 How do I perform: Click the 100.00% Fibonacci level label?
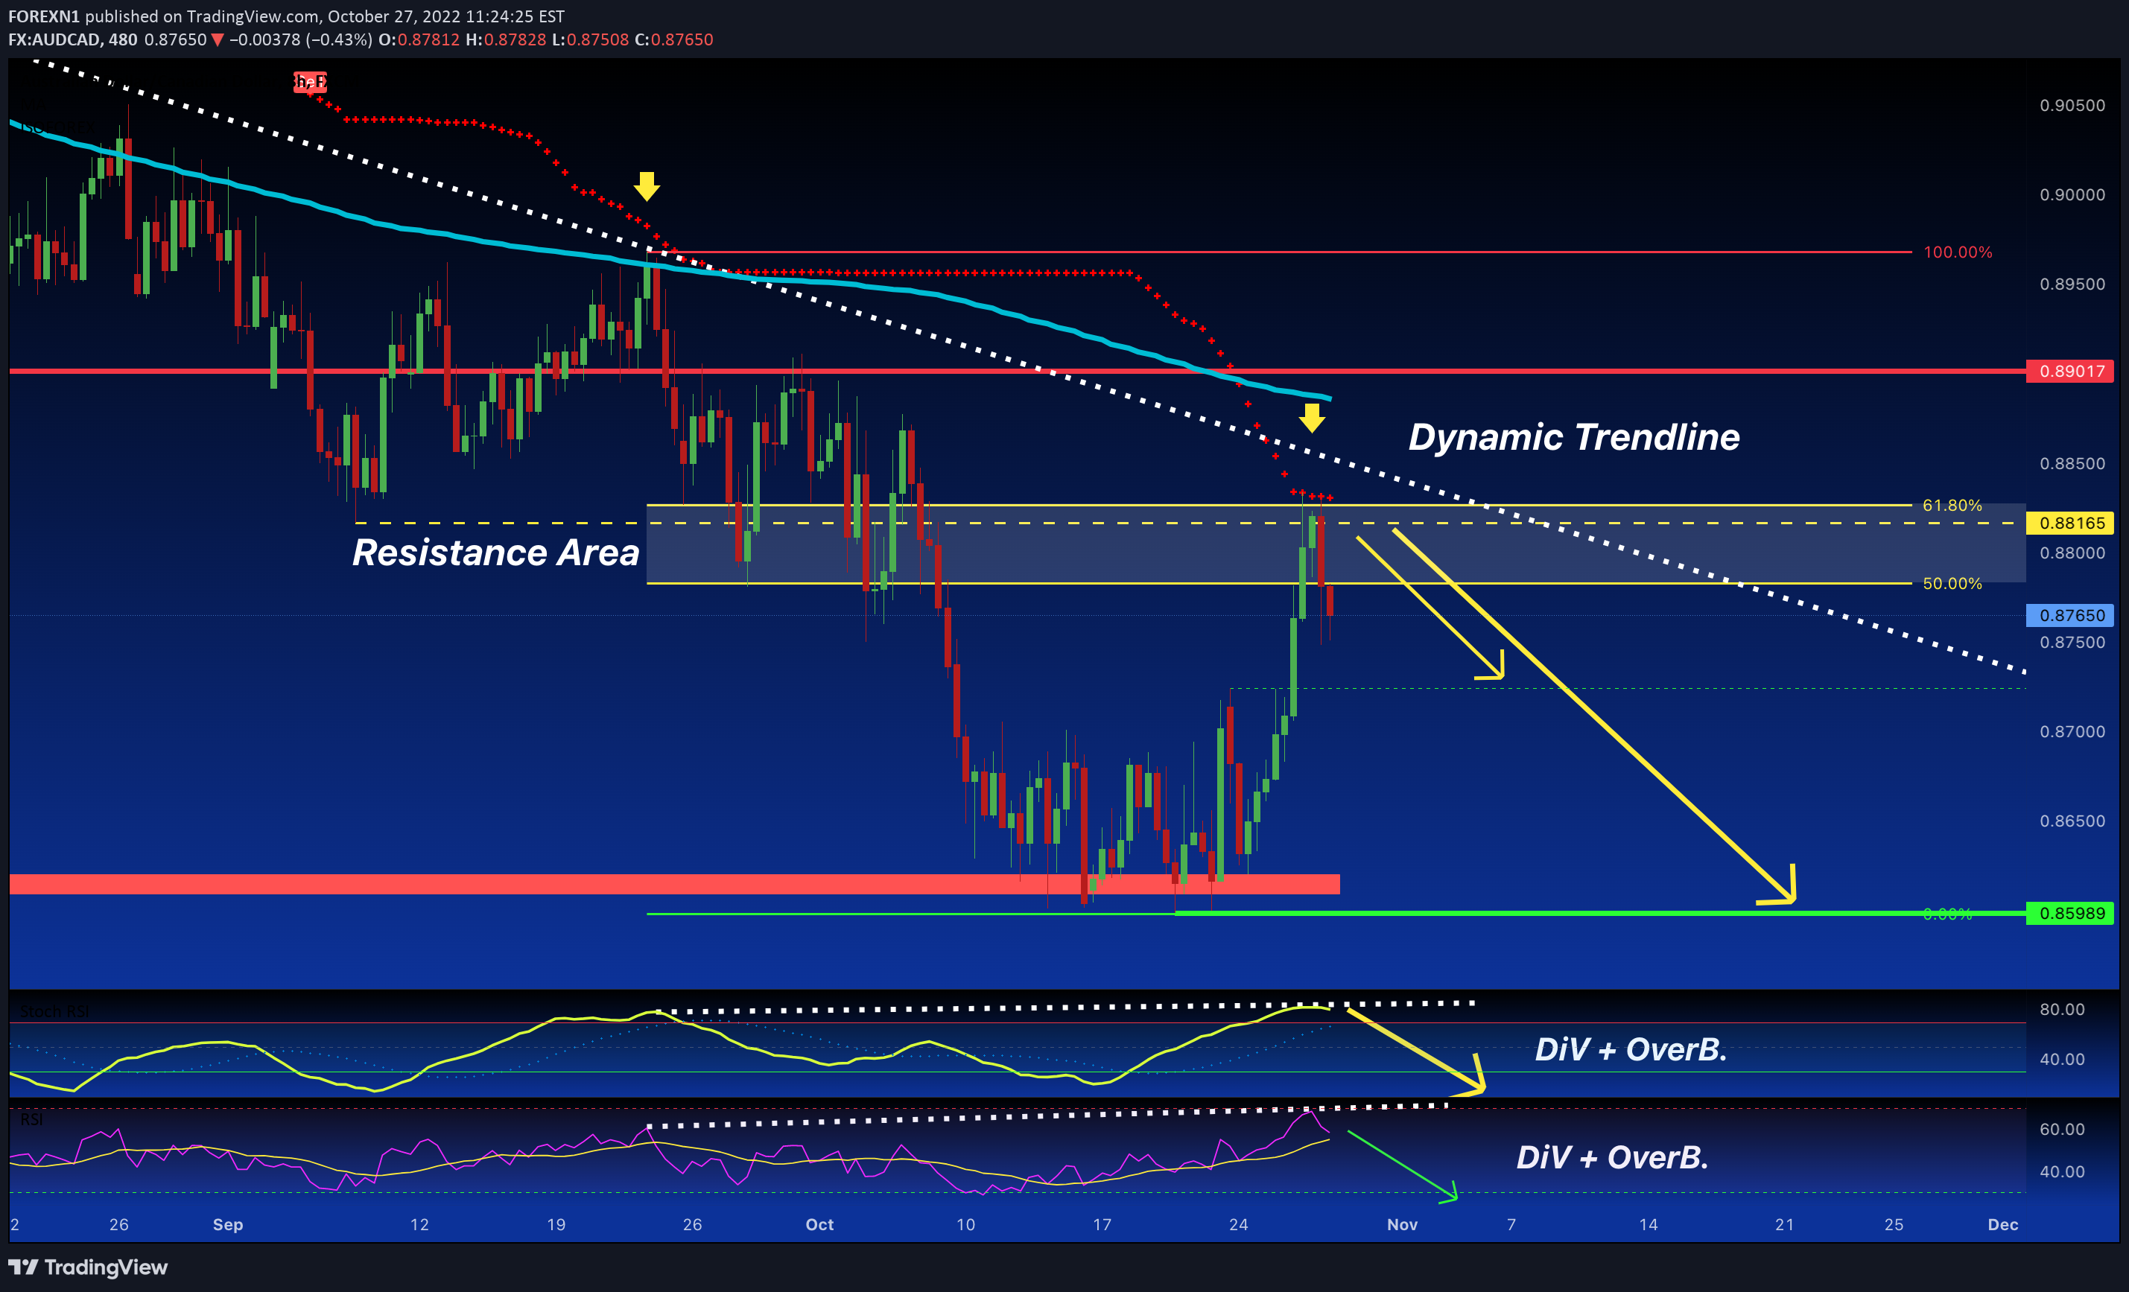(1957, 252)
